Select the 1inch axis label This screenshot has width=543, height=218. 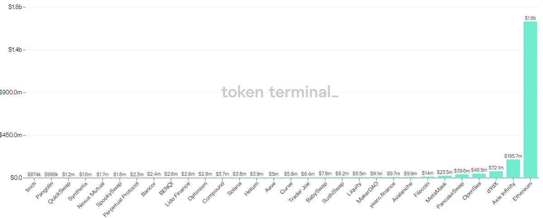pyautogui.click(x=31, y=184)
